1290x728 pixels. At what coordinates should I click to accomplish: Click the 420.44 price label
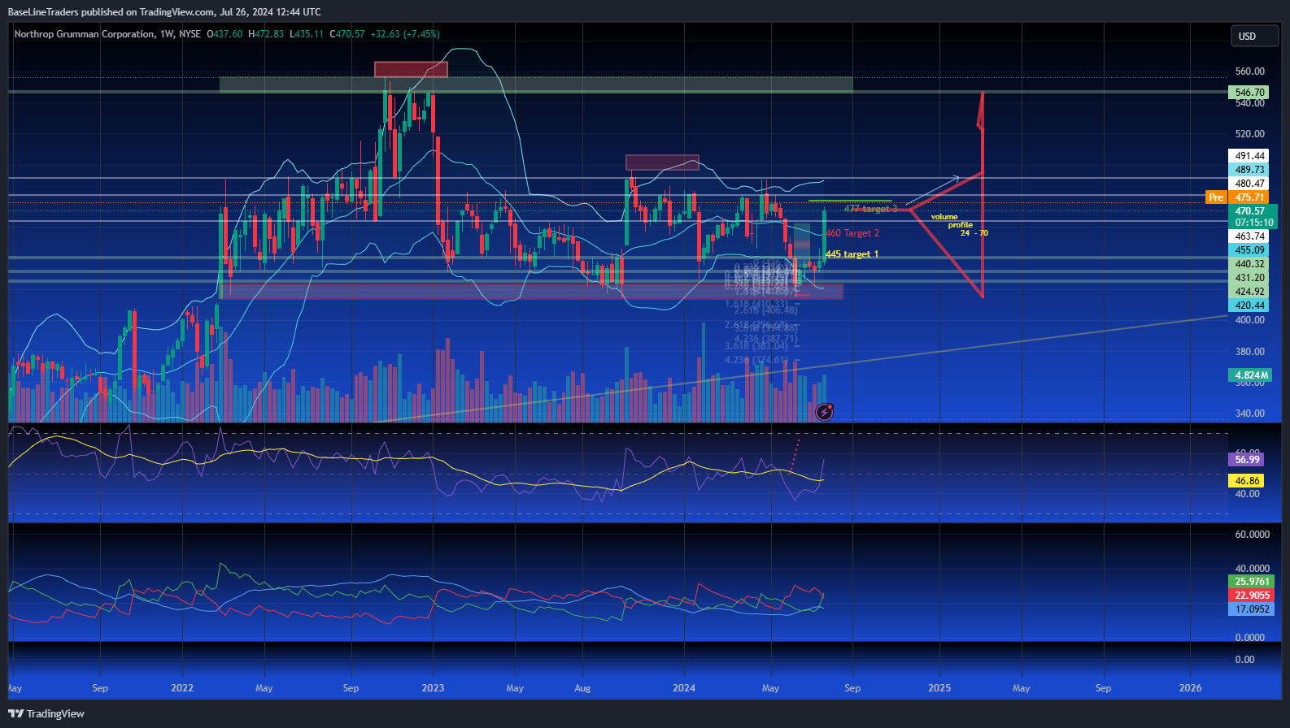1249,305
